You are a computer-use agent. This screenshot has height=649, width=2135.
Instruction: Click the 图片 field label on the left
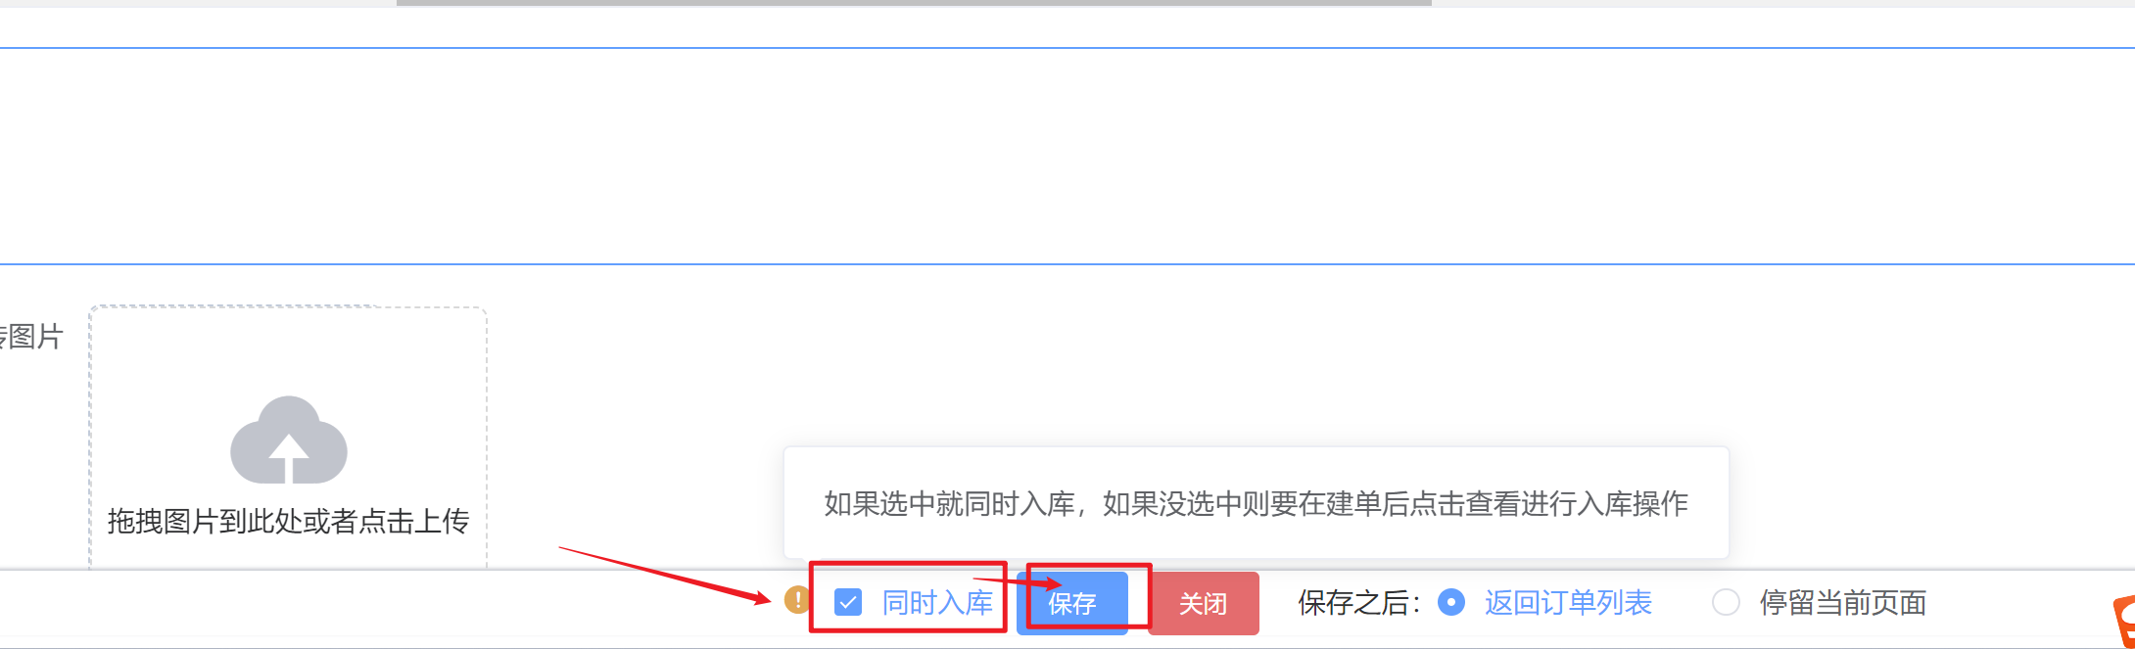pos(31,337)
